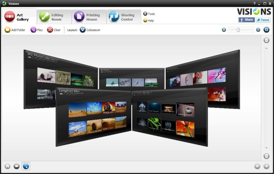Click the fullscreen icon beside the zoom slider

tap(266, 30)
